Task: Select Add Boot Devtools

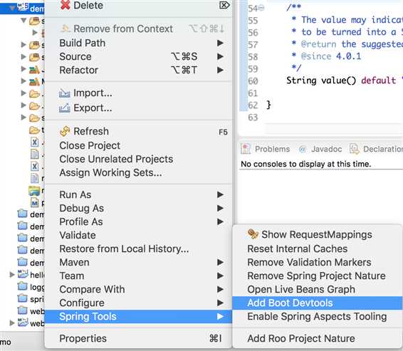Action: click(317, 303)
